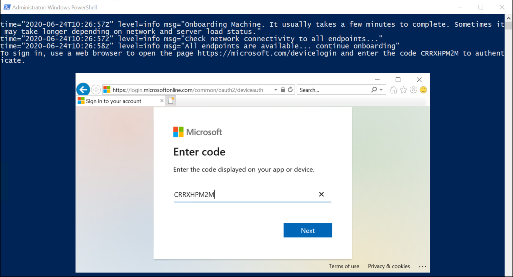Click the browser forward arrow button
Image resolution: width=513 pixels, height=277 pixels.
point(96,90)
